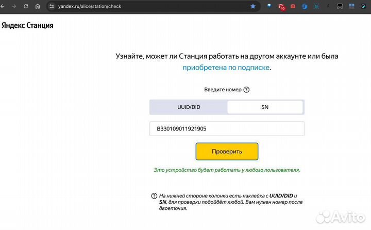Click the 'На нижней стороне колонки' hint text
371x230 pixels.
click(x=231, y=202)
